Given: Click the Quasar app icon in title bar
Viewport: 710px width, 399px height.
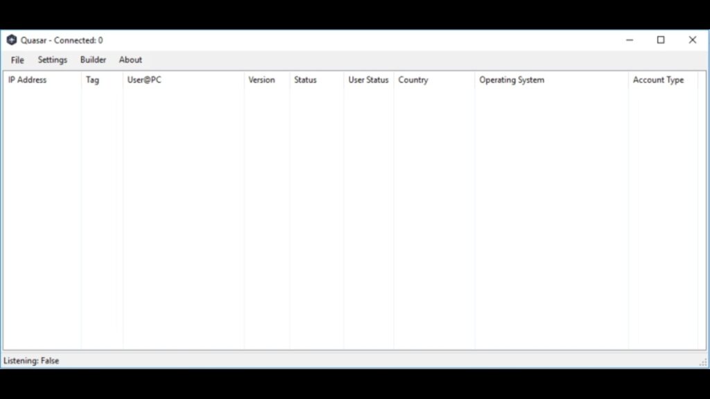Looking at the screenshot, I should coord(12,40).
